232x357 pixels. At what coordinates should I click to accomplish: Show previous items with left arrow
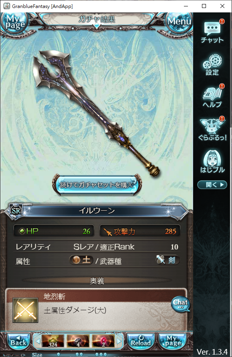(x=38, y=341)
